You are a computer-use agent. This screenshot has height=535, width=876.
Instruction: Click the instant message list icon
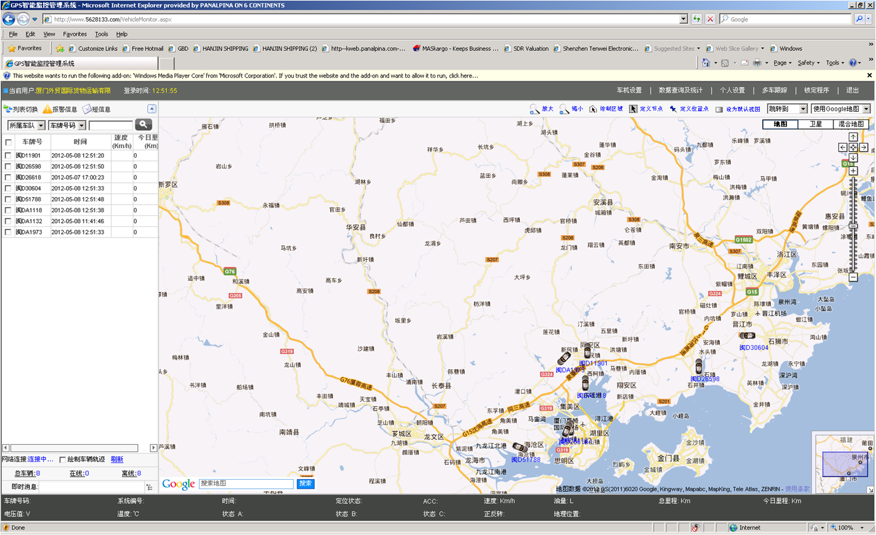[150, 487]
